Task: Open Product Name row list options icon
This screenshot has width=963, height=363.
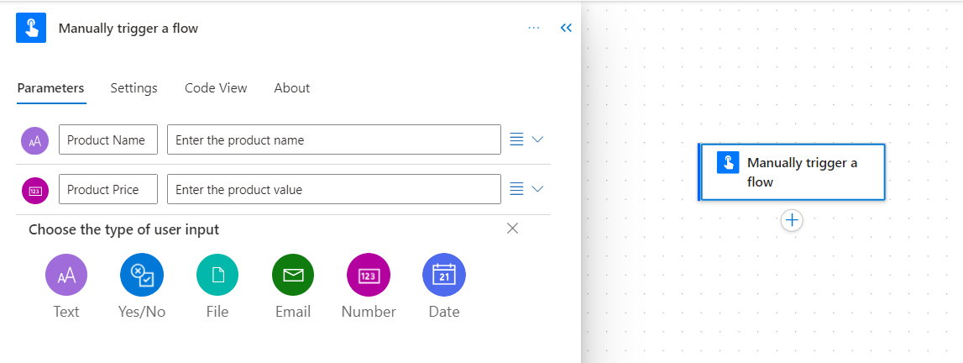Action: pos(517,139)
